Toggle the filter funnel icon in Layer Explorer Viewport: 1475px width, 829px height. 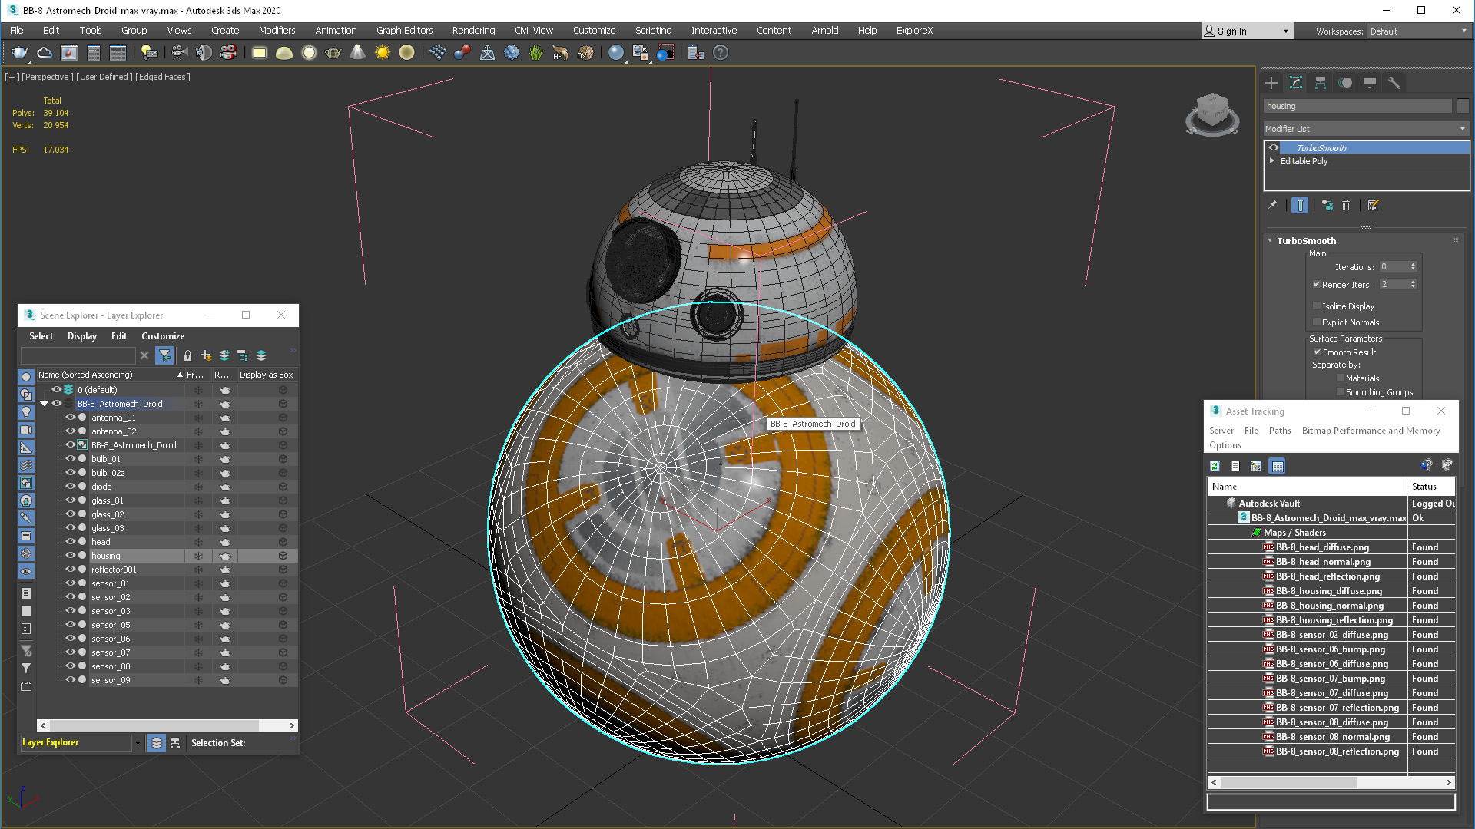point(164,355)
